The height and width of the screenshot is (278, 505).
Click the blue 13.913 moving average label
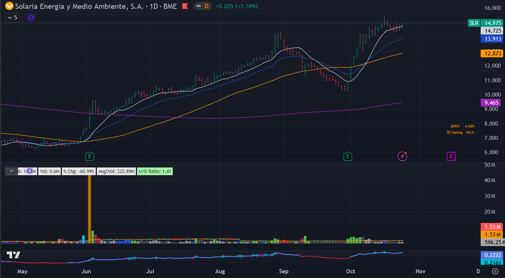(x=492, y=39)
